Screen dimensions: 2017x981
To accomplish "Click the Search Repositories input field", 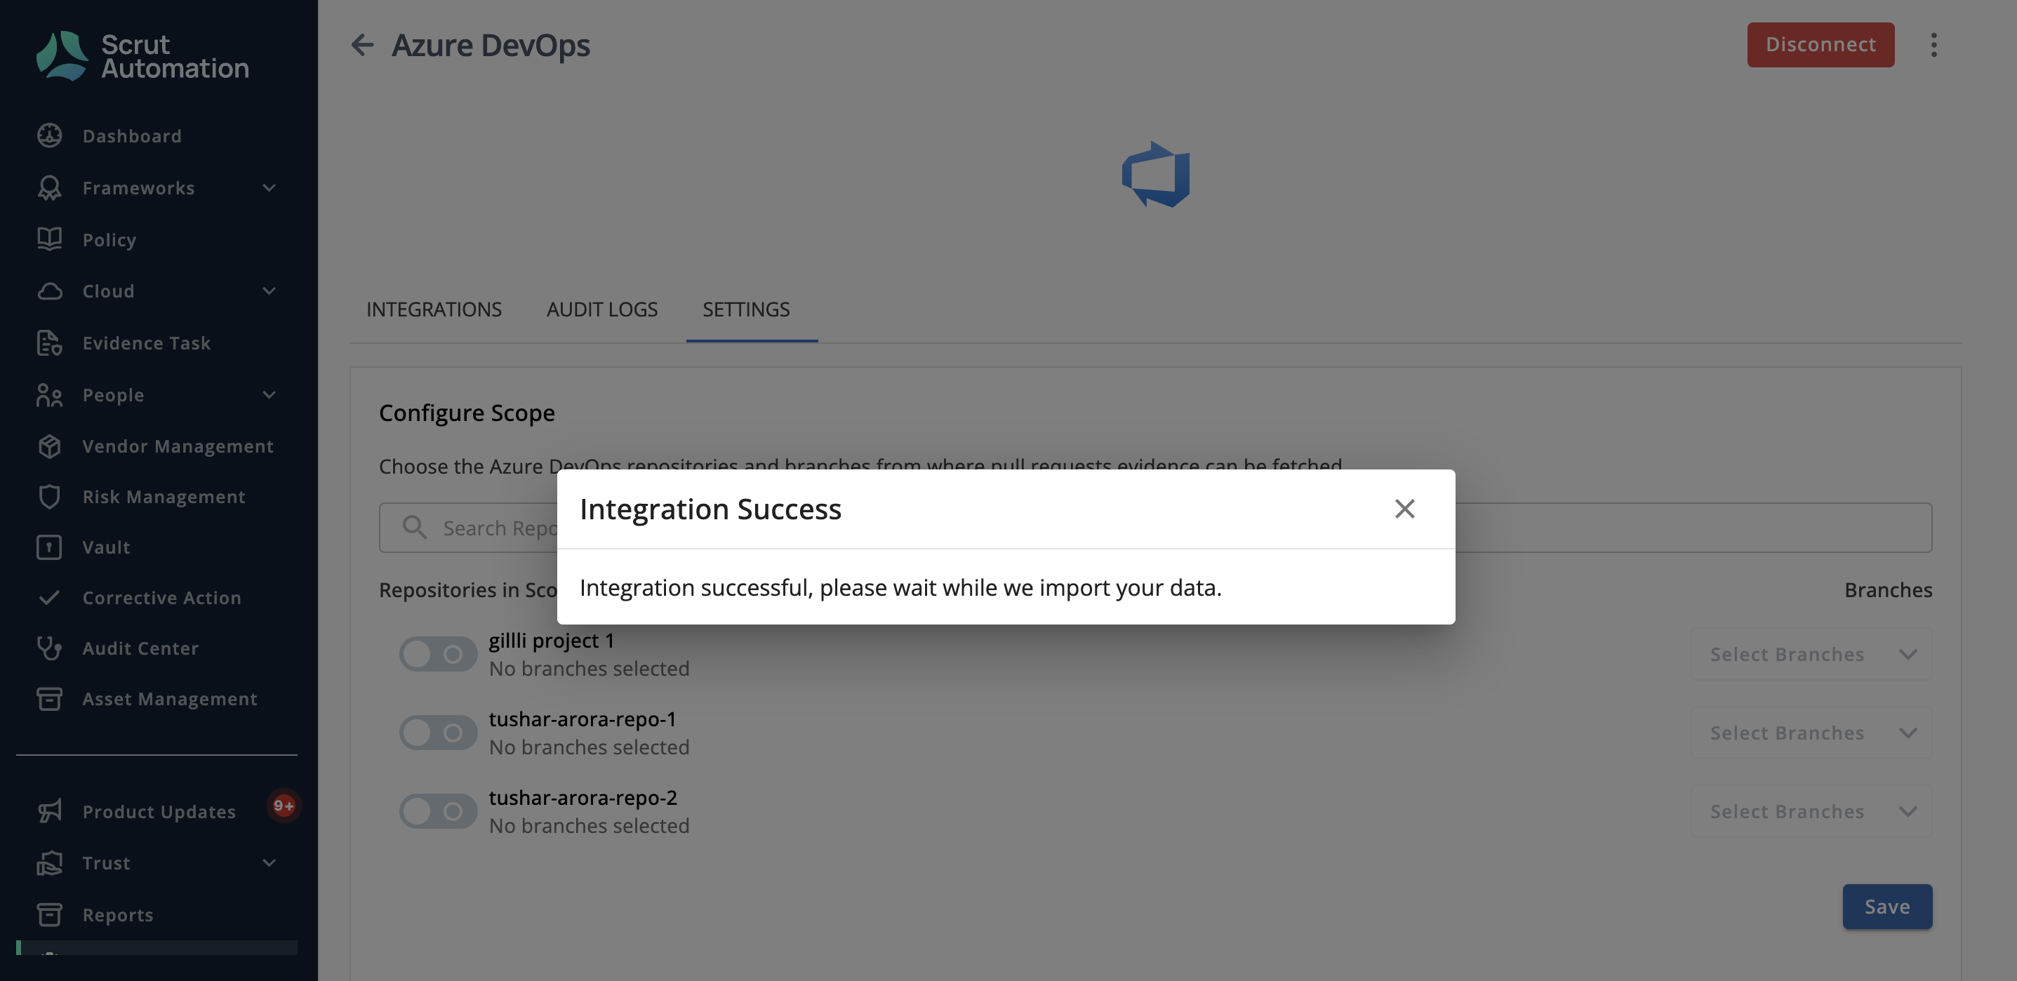I will click(1156, 528).
